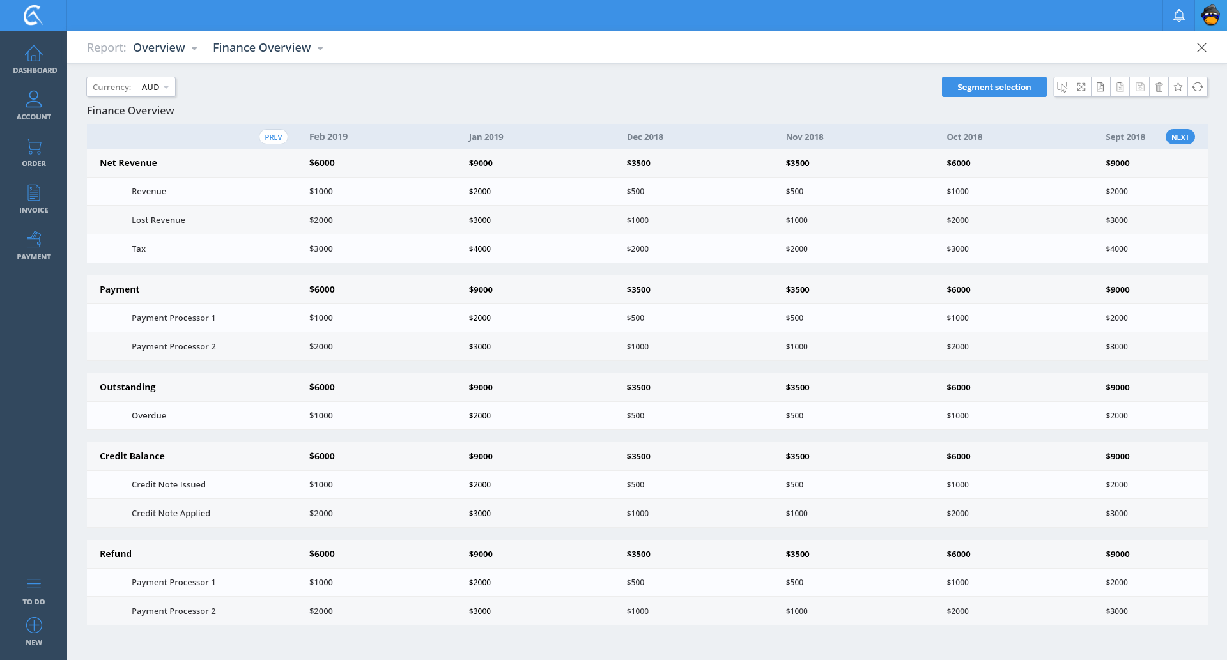This screenshot has height=660, width=1227.
Task: Click the select cursor tool icon
Action: click(1062, 87)
